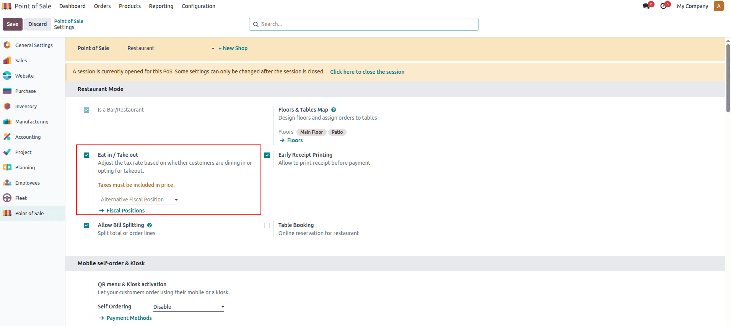Open the activities clock icon
731x326 pixels.
point(664,6)
